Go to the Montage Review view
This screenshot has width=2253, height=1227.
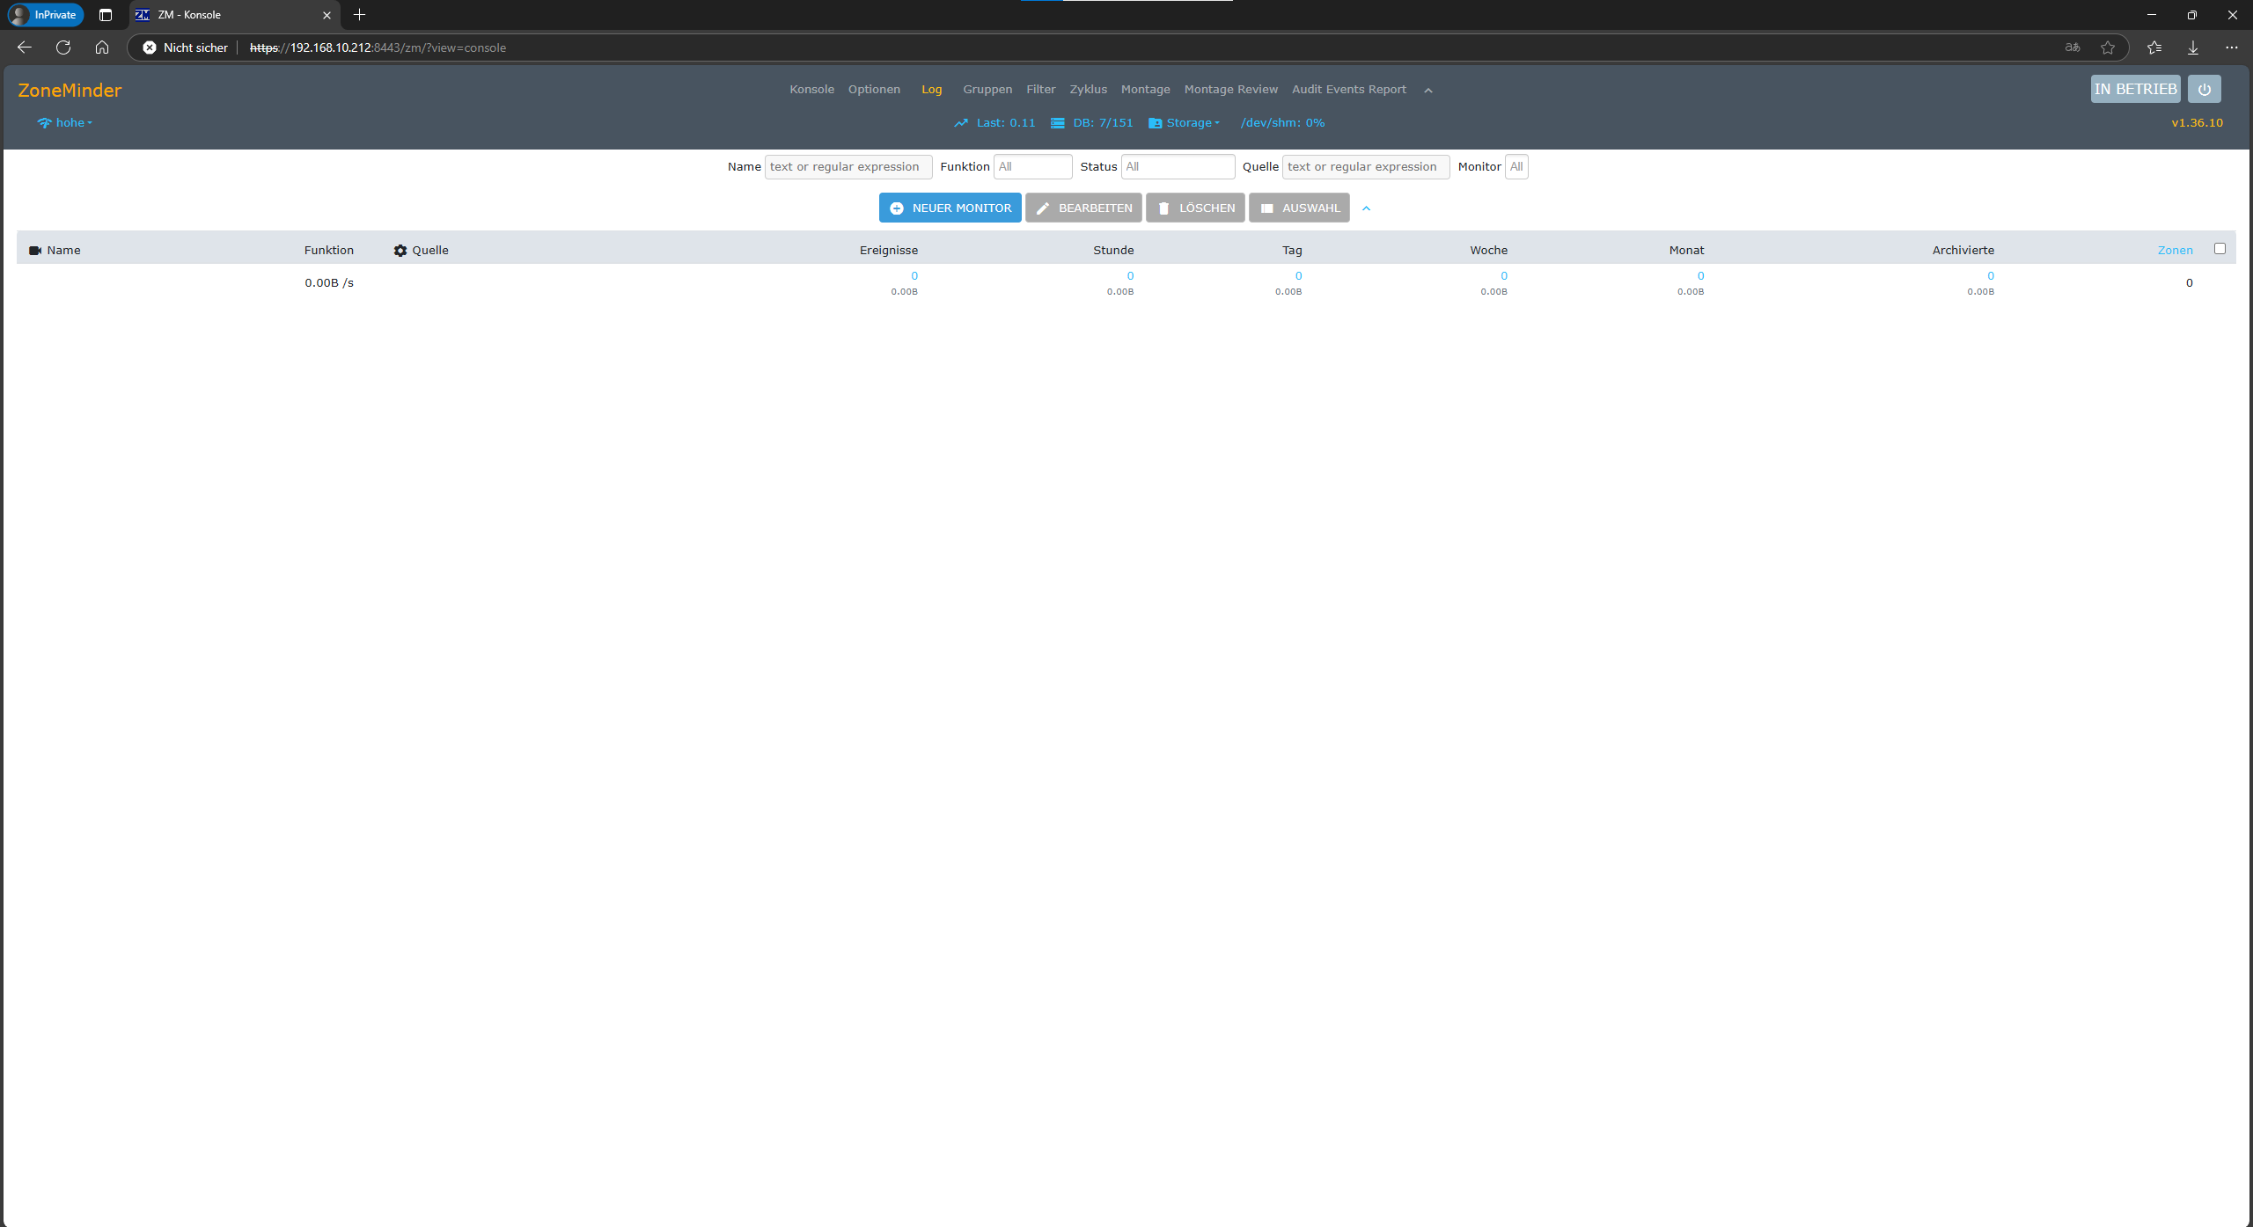1230,90
